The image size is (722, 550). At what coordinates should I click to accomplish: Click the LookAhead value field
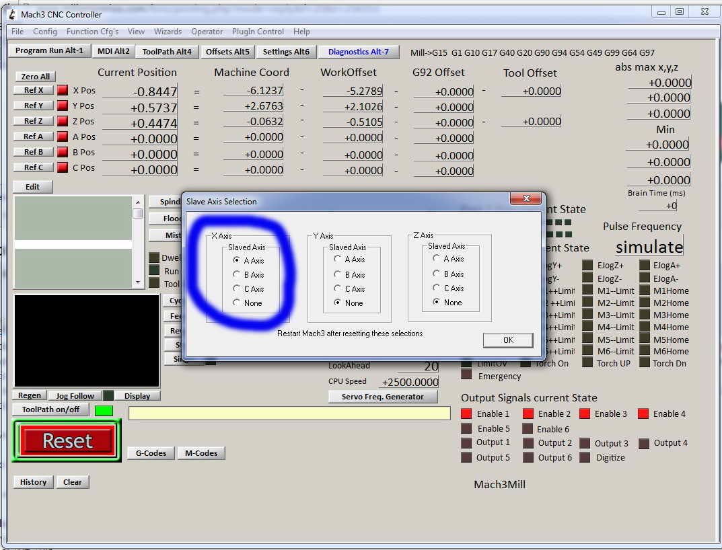pyautogui.click(x=418, y=366)
